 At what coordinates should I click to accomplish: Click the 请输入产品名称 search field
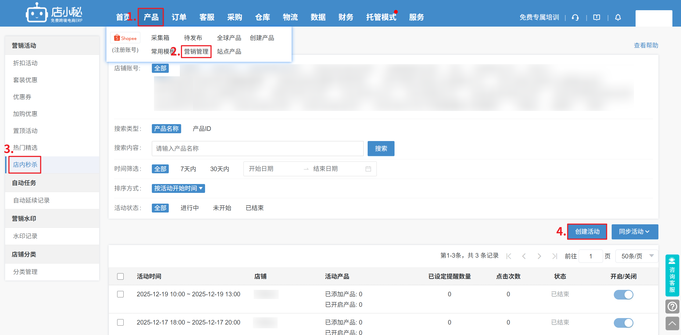pos(257,149)
